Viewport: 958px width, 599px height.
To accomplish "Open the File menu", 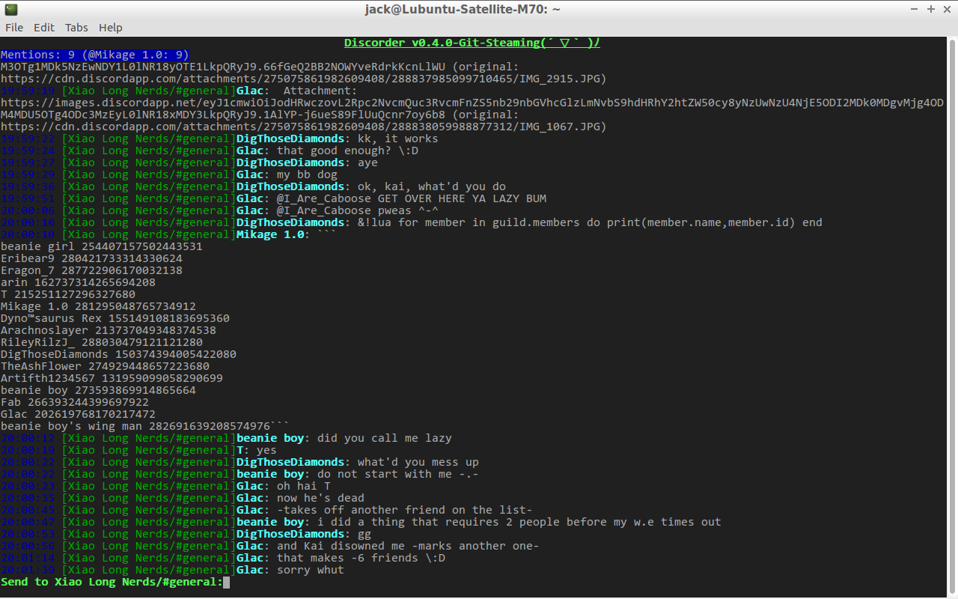I will coord(14,28).
